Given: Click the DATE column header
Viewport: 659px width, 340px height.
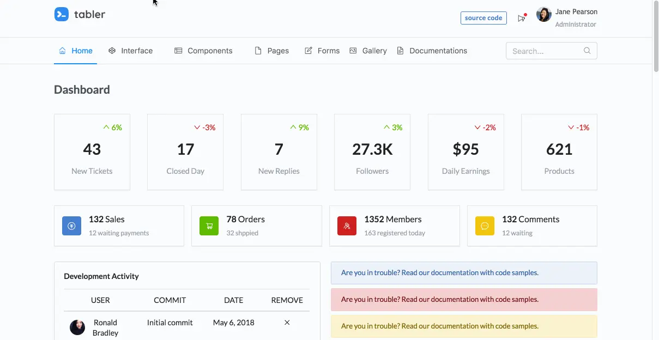Looking at the screenshot, I should click(233, 300).
